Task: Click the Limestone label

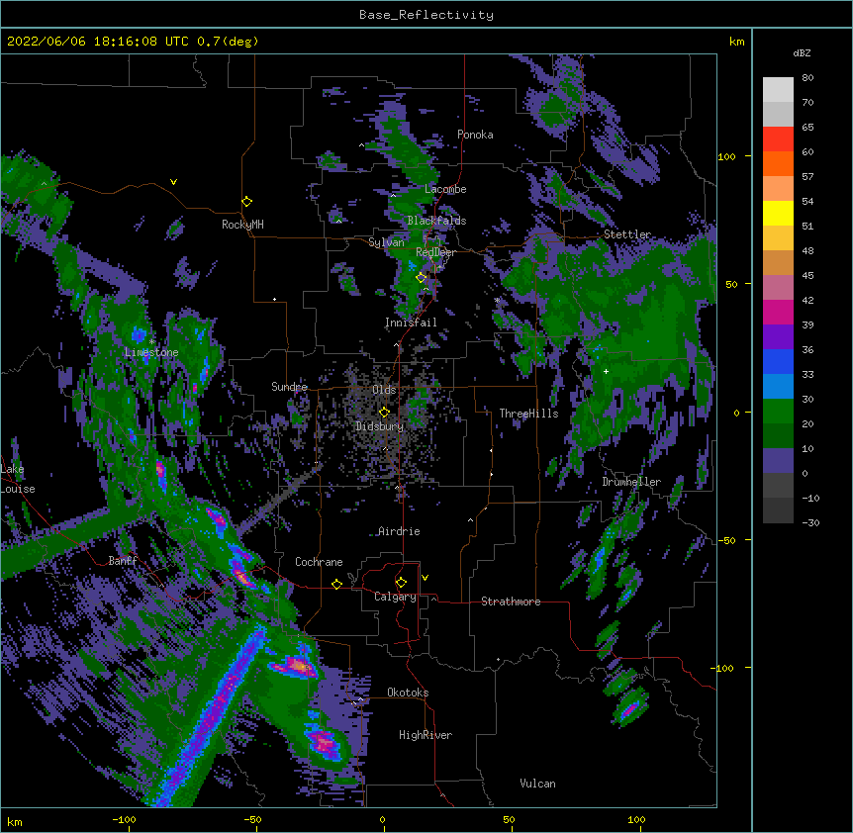Action: click(x=151, y=352)
